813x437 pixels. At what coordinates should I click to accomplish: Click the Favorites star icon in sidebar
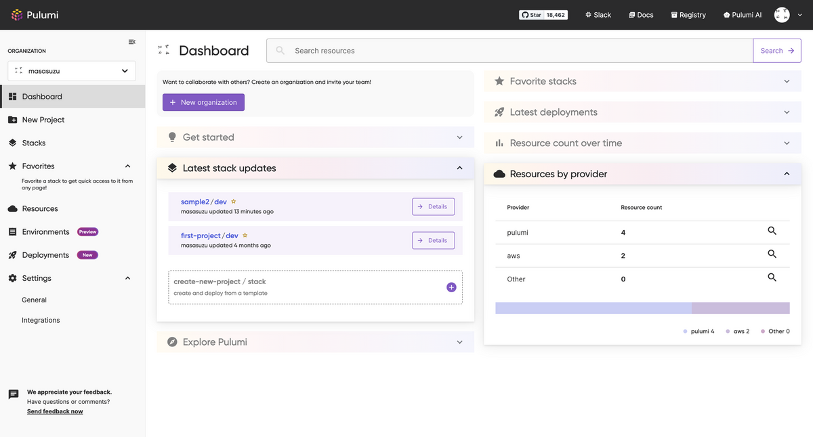point(12,166)
